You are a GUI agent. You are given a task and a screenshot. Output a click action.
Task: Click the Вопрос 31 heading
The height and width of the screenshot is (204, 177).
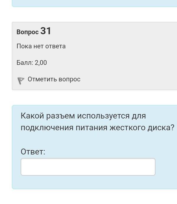34,31
